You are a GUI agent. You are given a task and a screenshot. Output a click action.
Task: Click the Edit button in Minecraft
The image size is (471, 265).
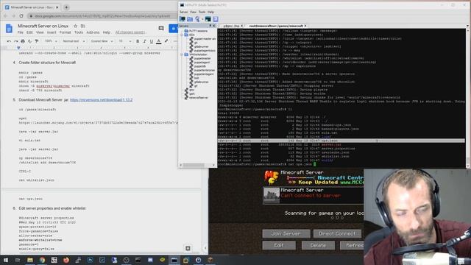[279, 245]
